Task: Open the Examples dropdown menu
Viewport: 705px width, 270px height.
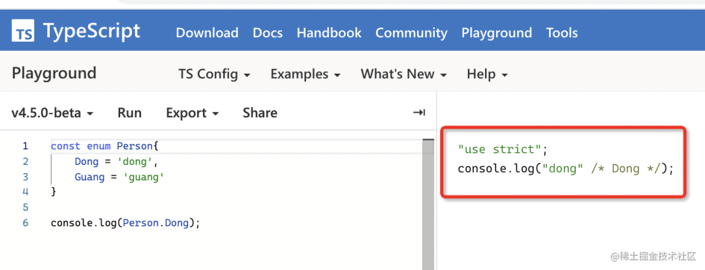Action: [305, 74]
